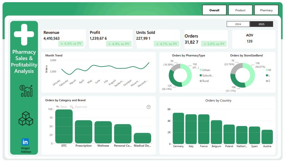Click the (16.59%) label on PharmacyType donut

(x=168, y=64)
